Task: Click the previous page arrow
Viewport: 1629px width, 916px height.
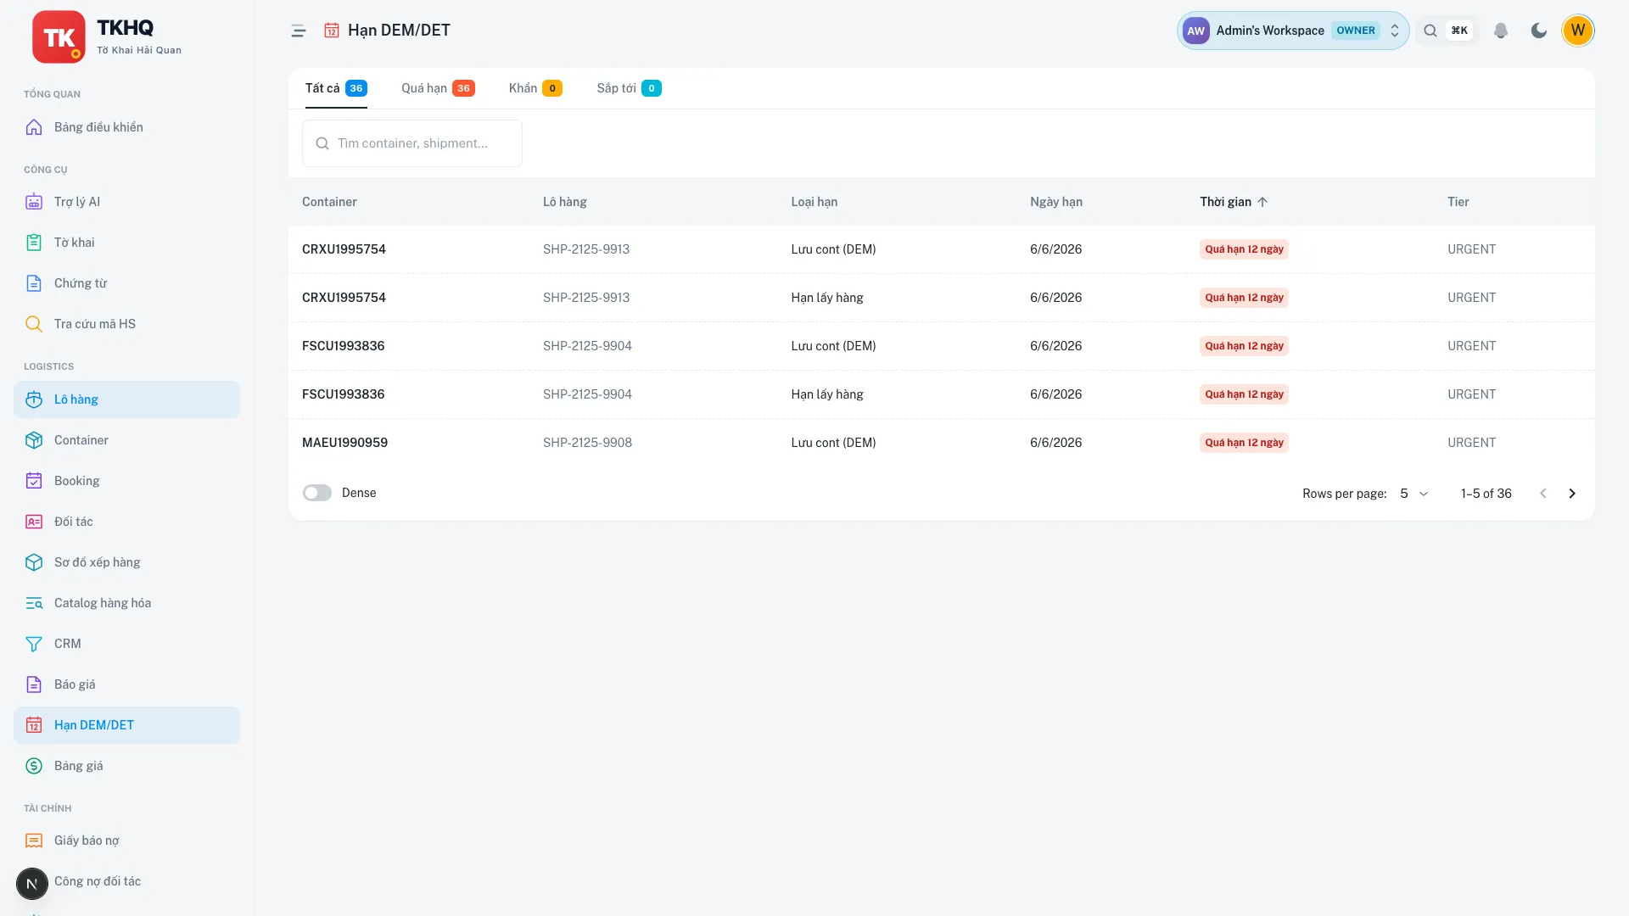Action: point(1543,494)
